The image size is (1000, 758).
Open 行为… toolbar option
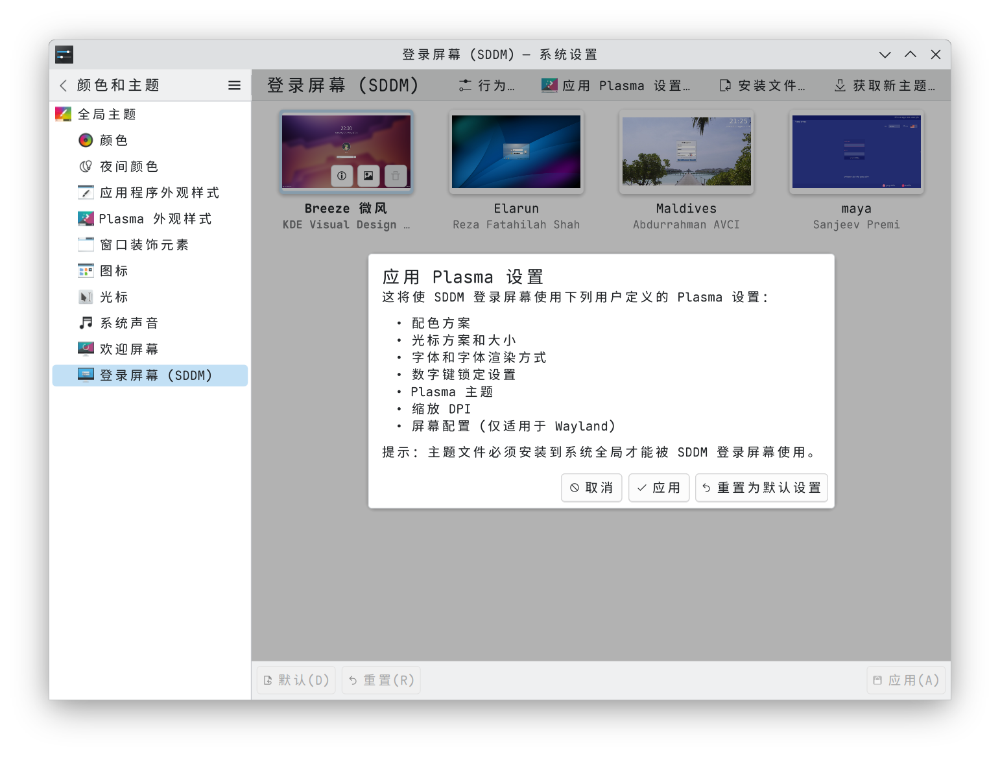point(487,86)
